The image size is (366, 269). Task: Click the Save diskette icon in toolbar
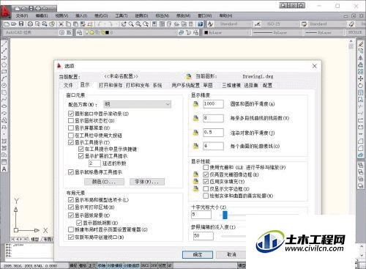click(21, 24)
